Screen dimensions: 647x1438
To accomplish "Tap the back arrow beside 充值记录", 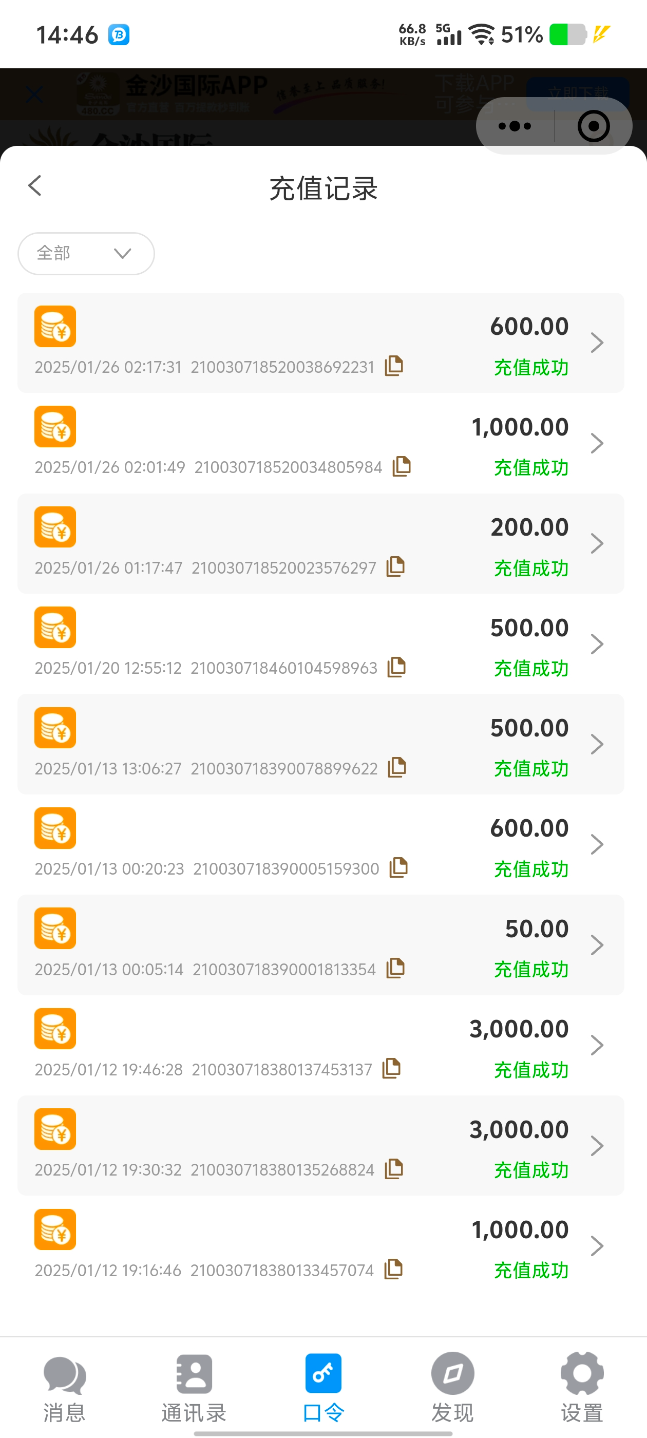I will pyautogui.click(x=35, y=186).
